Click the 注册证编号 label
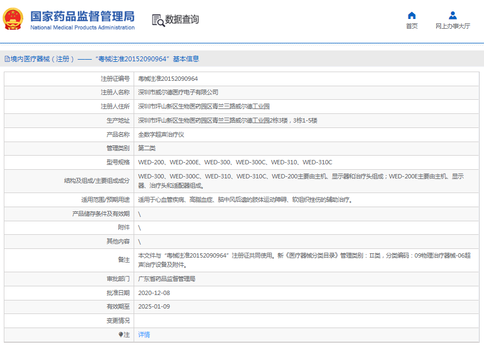The height and width of the screenshot is (346, 484). 115,79
